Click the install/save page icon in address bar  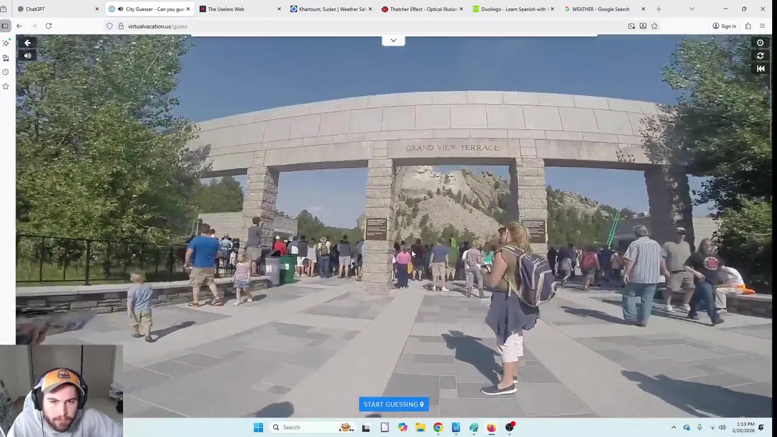[643, 26]
